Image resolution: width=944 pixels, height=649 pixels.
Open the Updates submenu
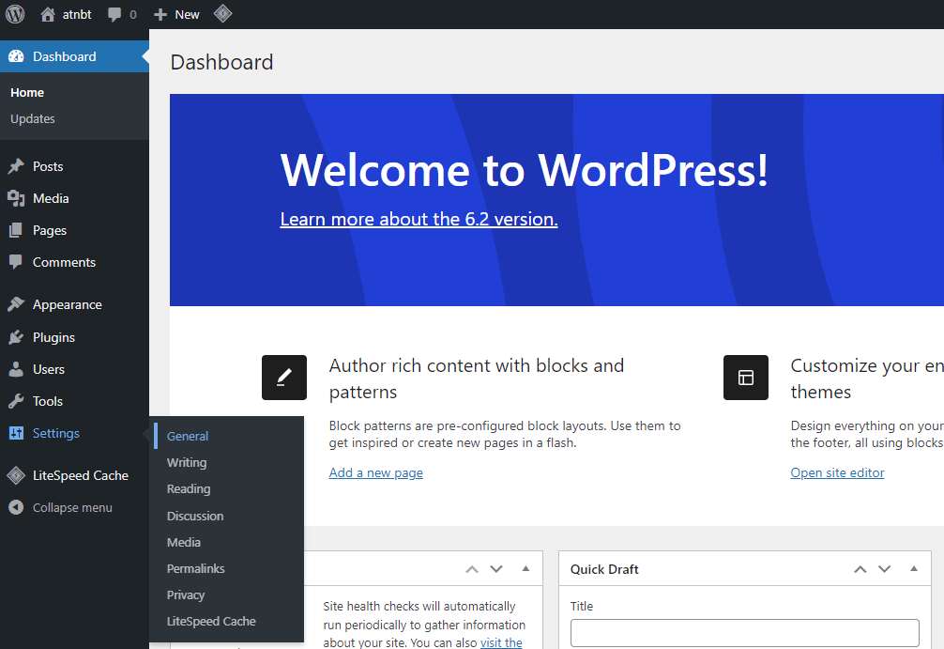pos(33,118)
